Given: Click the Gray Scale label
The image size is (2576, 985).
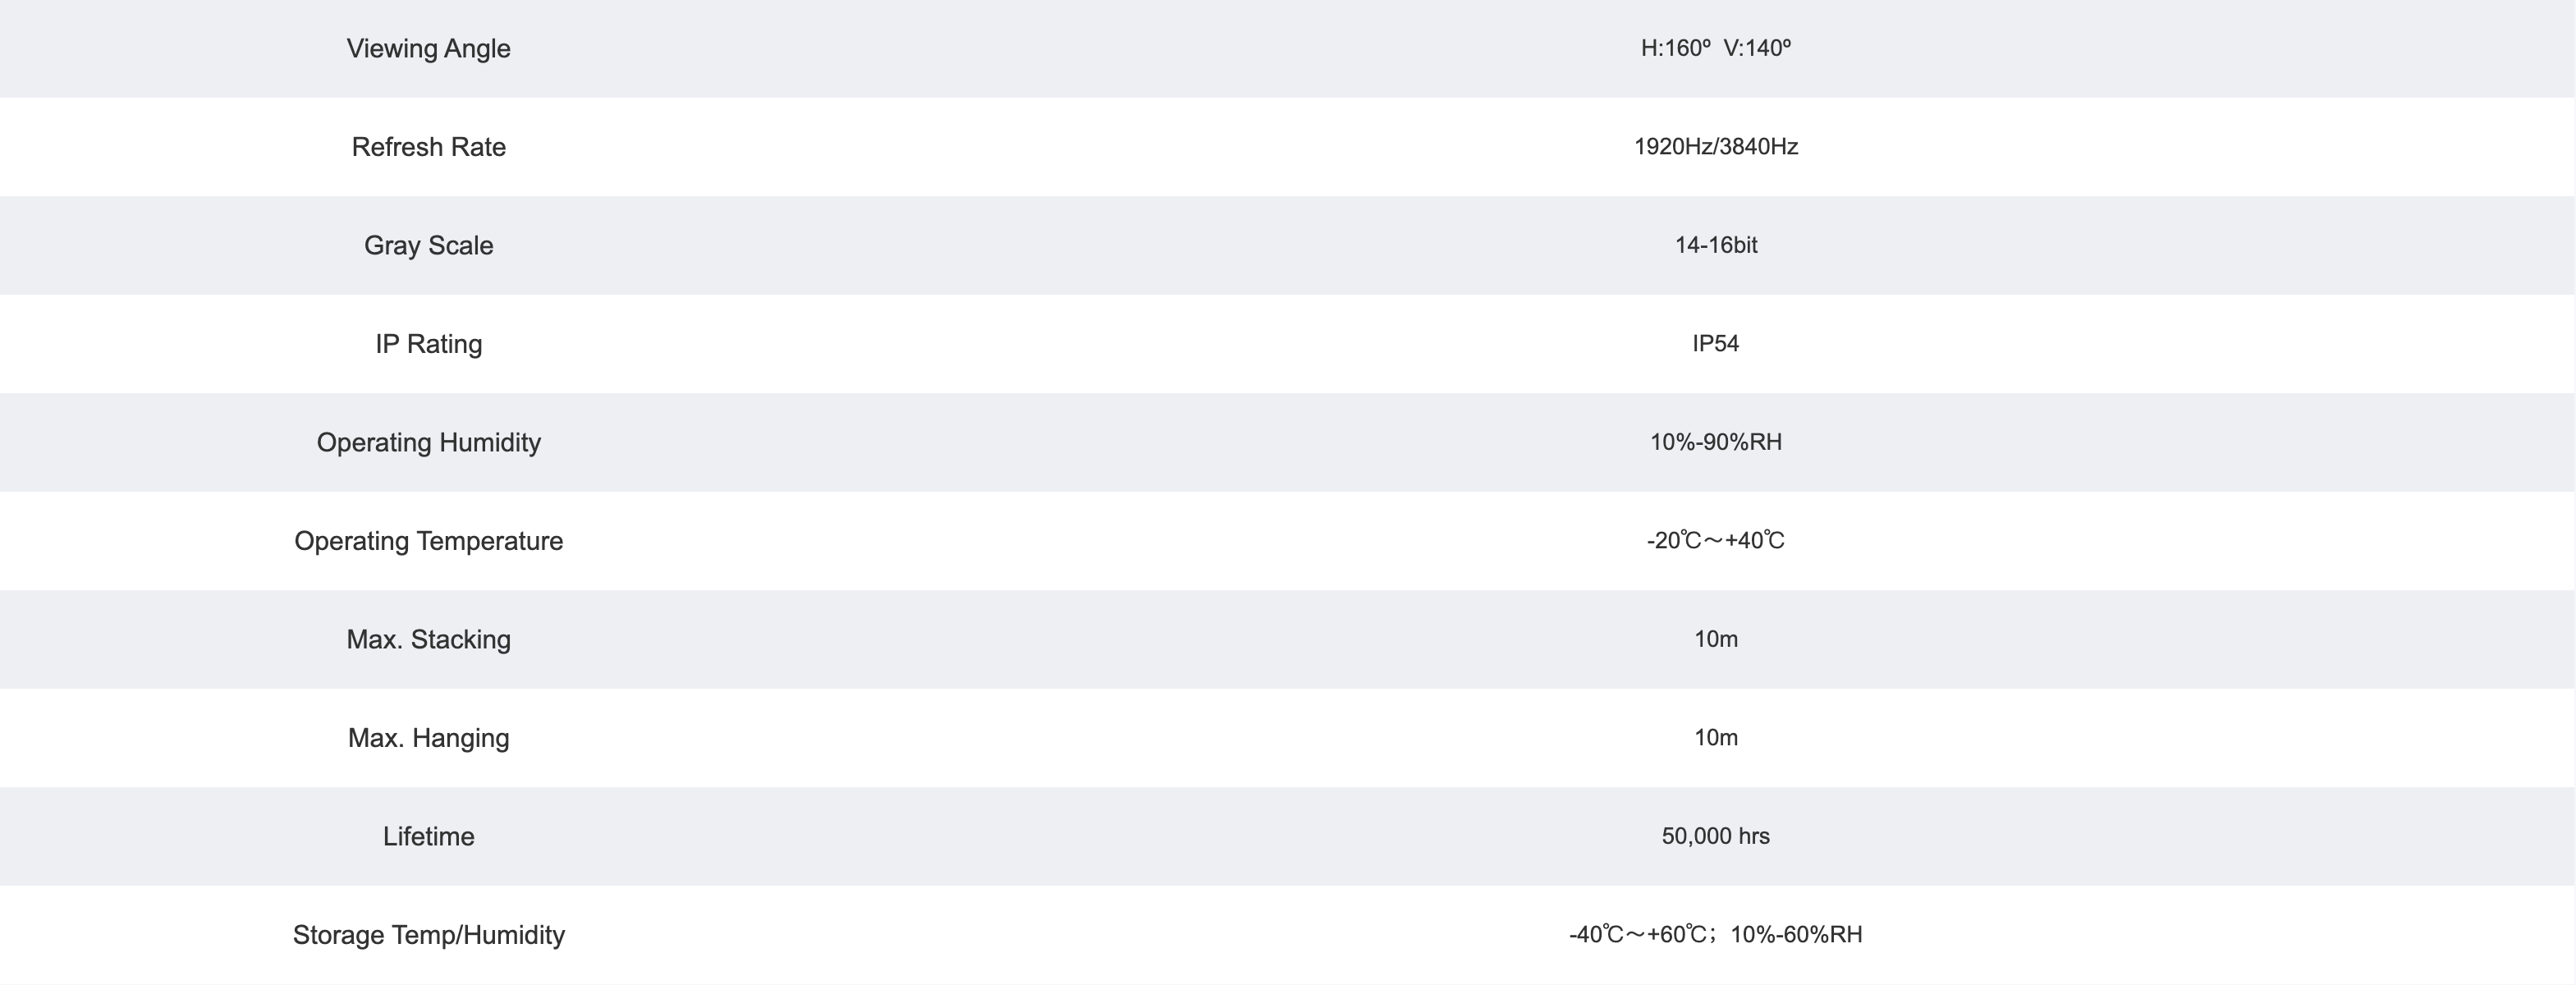Looking at the screenshot, I should click(x=428, y=246).
